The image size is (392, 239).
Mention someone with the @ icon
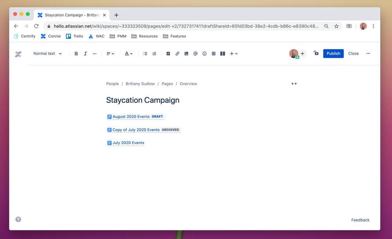[195, 53]
